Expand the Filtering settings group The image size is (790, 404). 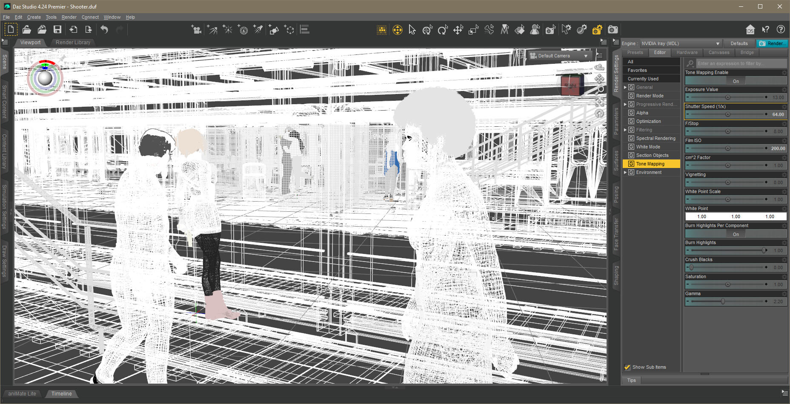(625, 130)
